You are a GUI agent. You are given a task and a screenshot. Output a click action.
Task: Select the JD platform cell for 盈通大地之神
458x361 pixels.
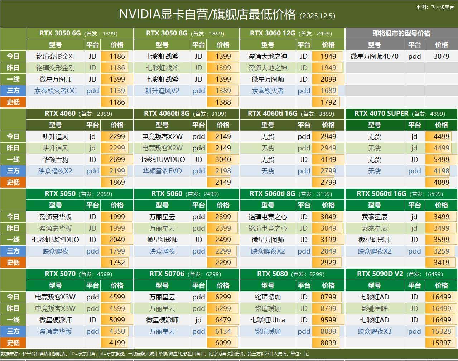[x=304, y=56]
